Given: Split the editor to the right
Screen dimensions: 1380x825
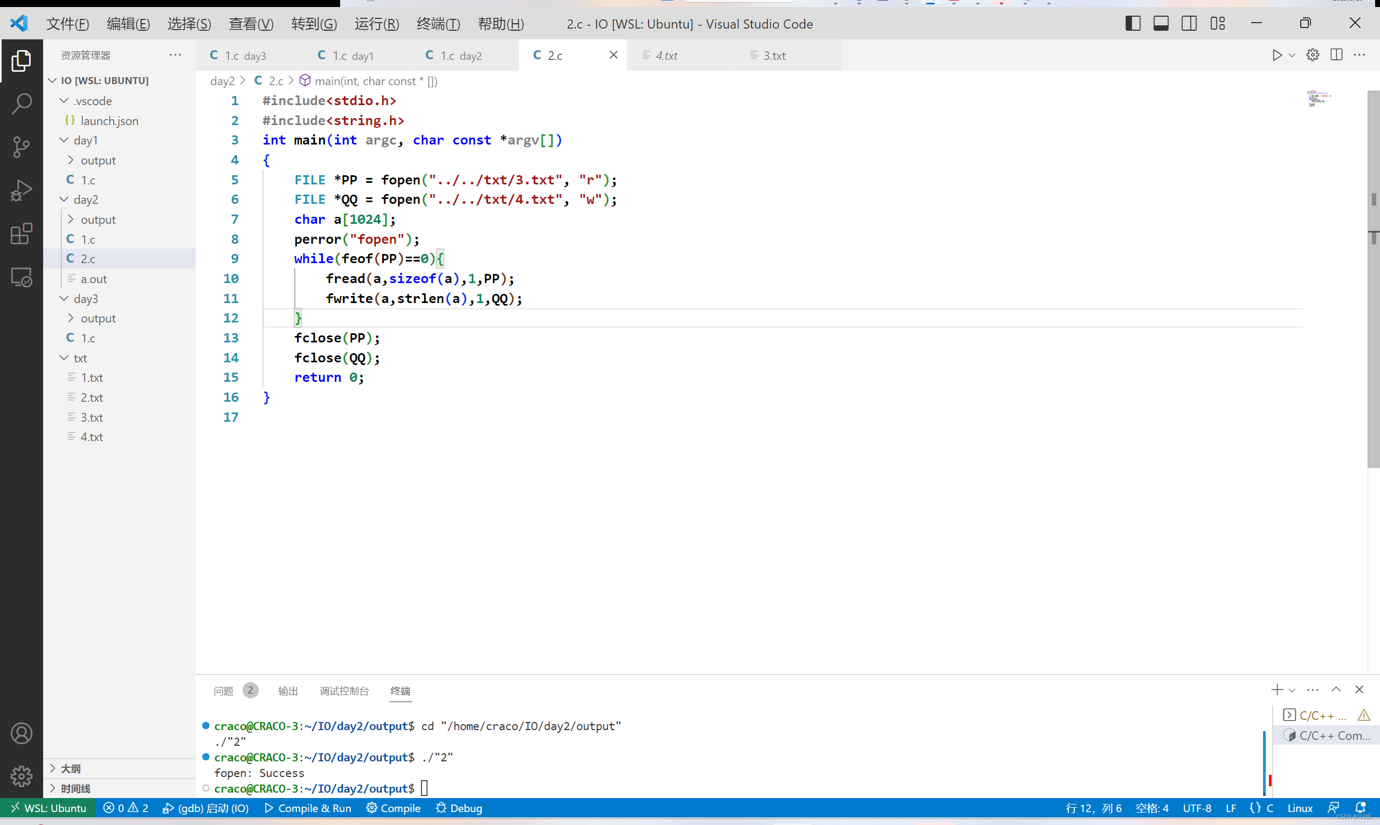Looking at the screenshot, I should pyautogui.click(x=1337, y=55).
